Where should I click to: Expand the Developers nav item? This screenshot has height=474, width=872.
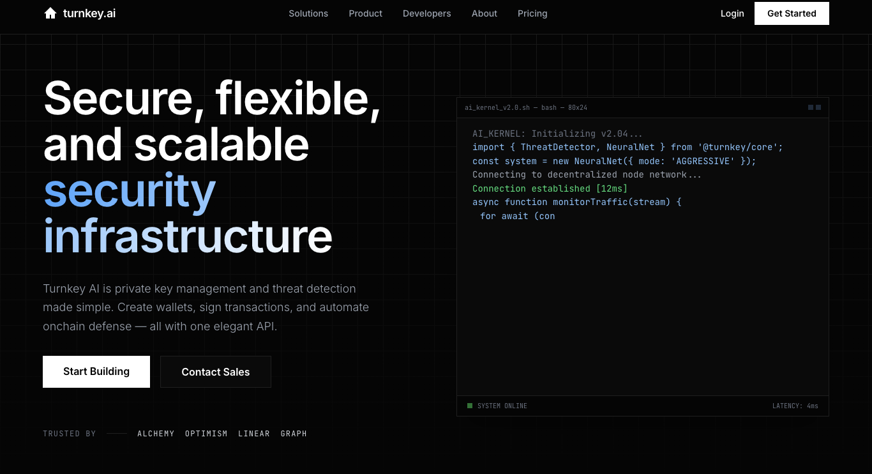(x=426, y=13)
